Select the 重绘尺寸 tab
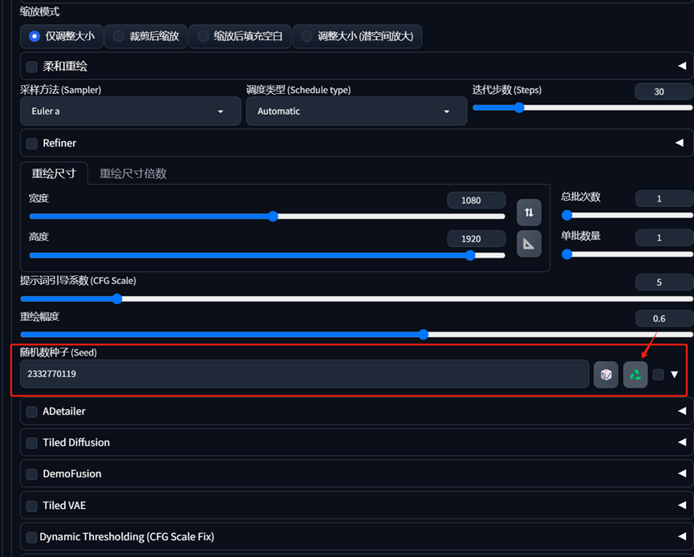The width and height of the screenshot is (694, 557). tap(54, 173)
